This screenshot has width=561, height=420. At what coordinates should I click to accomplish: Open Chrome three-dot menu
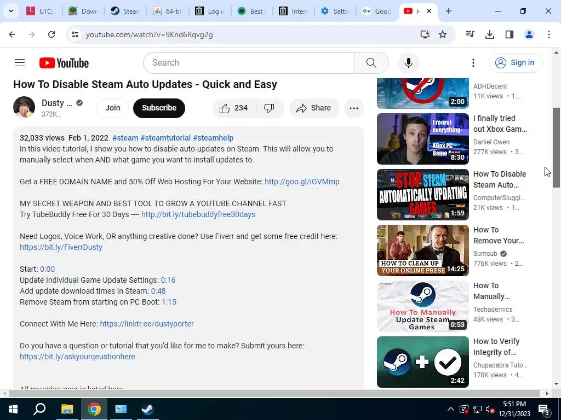548,34
